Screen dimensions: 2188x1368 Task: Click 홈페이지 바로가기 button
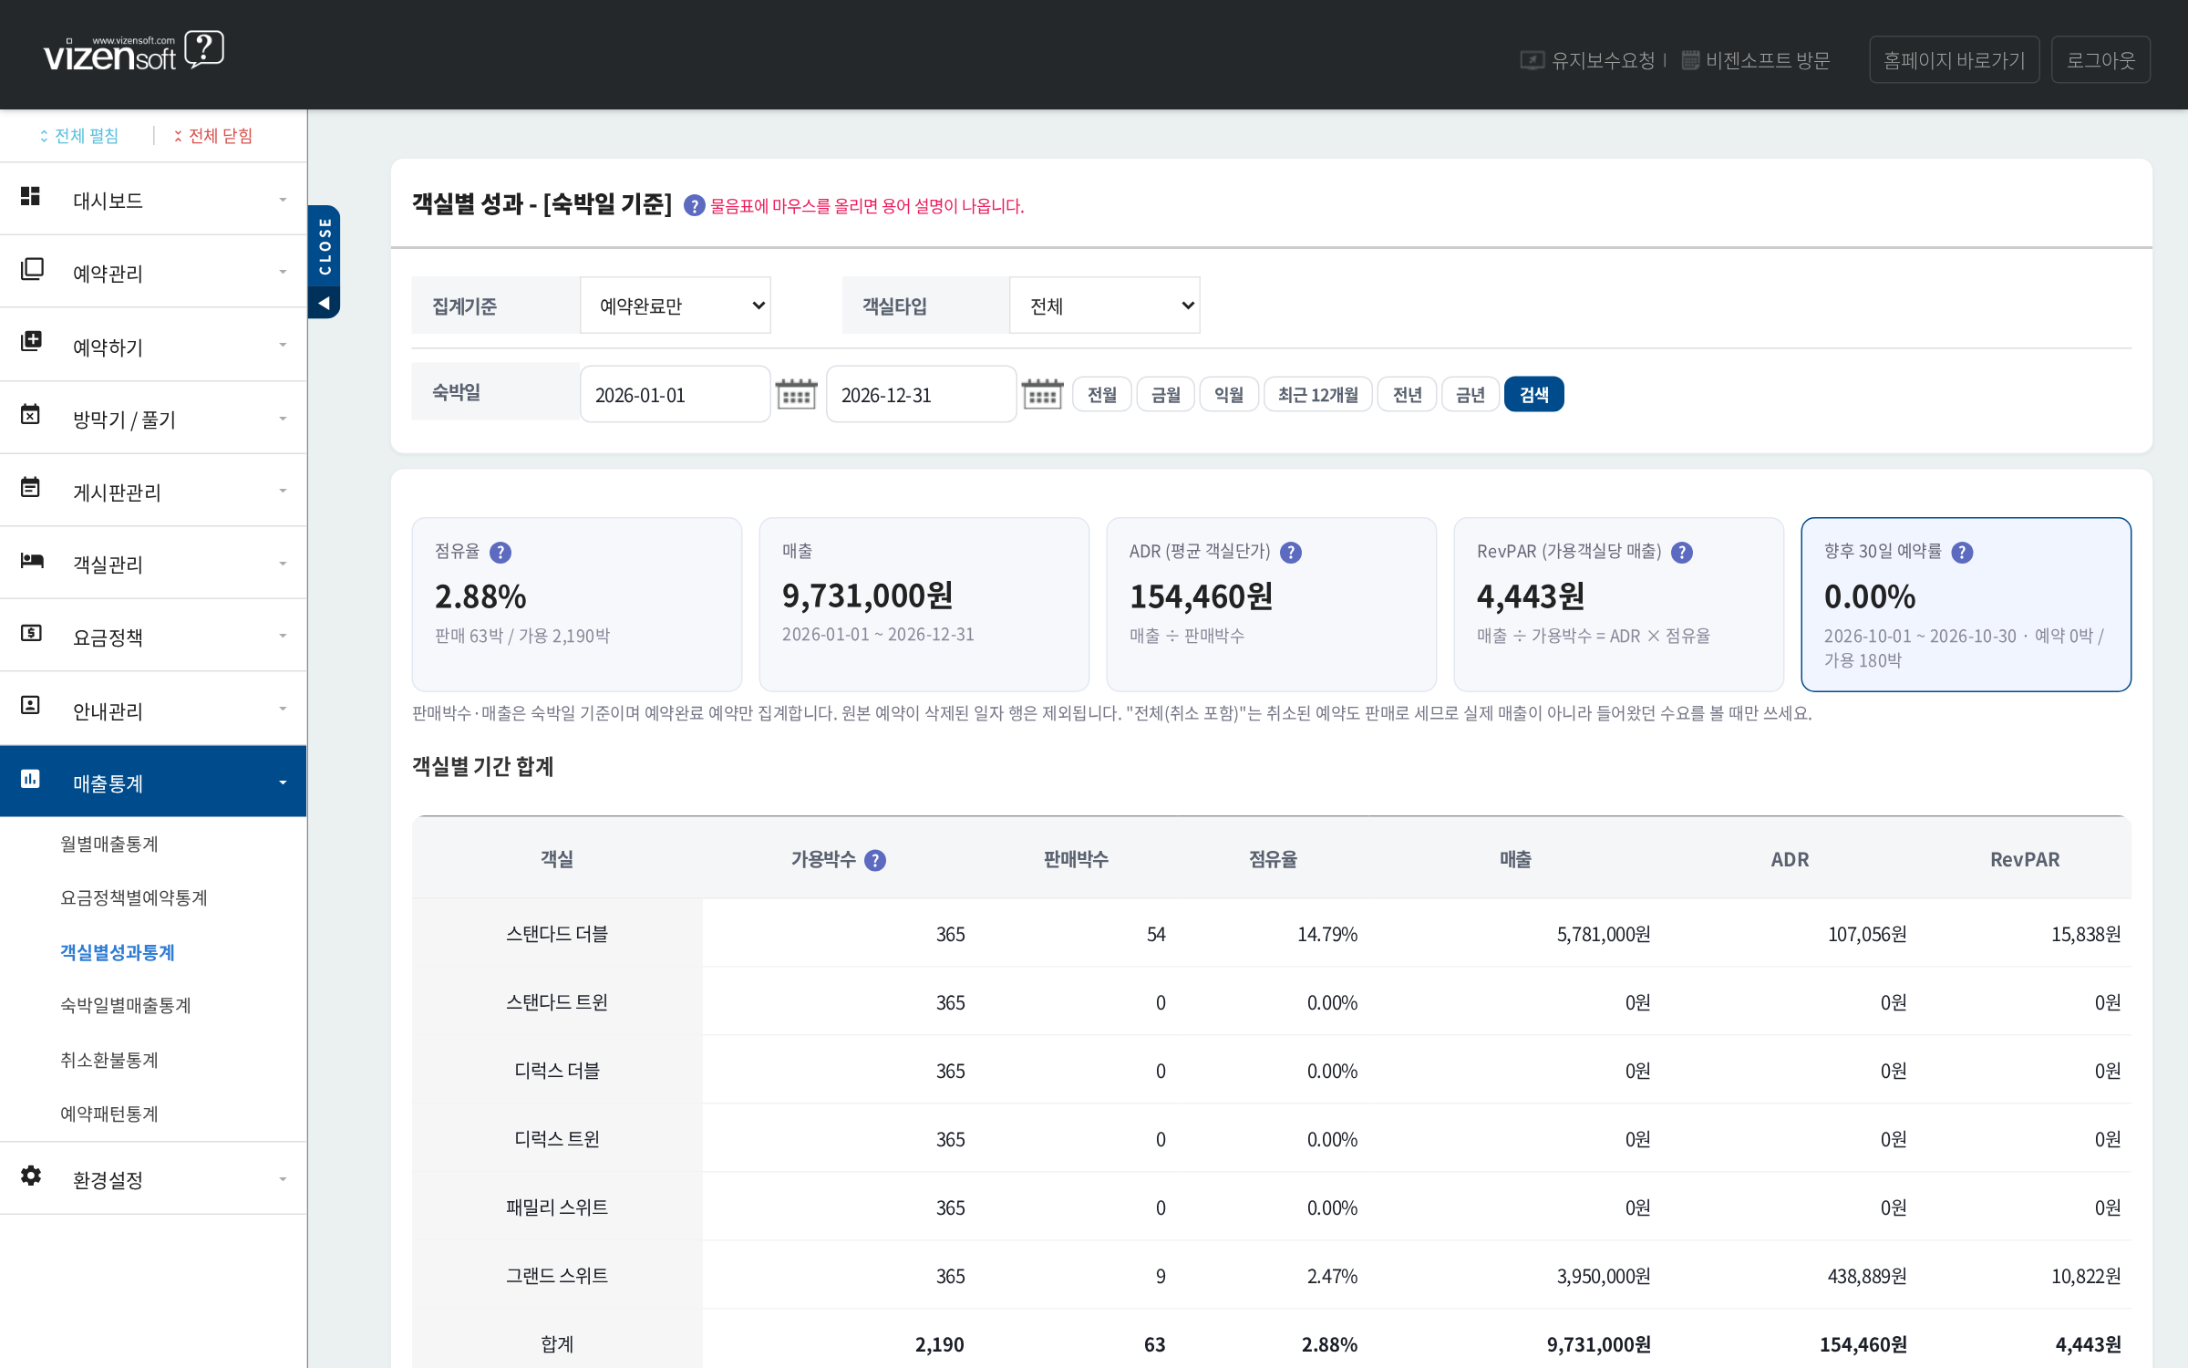tap(1954, 60)
